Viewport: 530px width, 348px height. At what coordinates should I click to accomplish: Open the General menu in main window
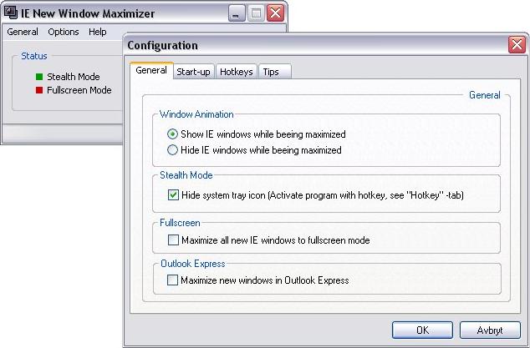point(23,32)
